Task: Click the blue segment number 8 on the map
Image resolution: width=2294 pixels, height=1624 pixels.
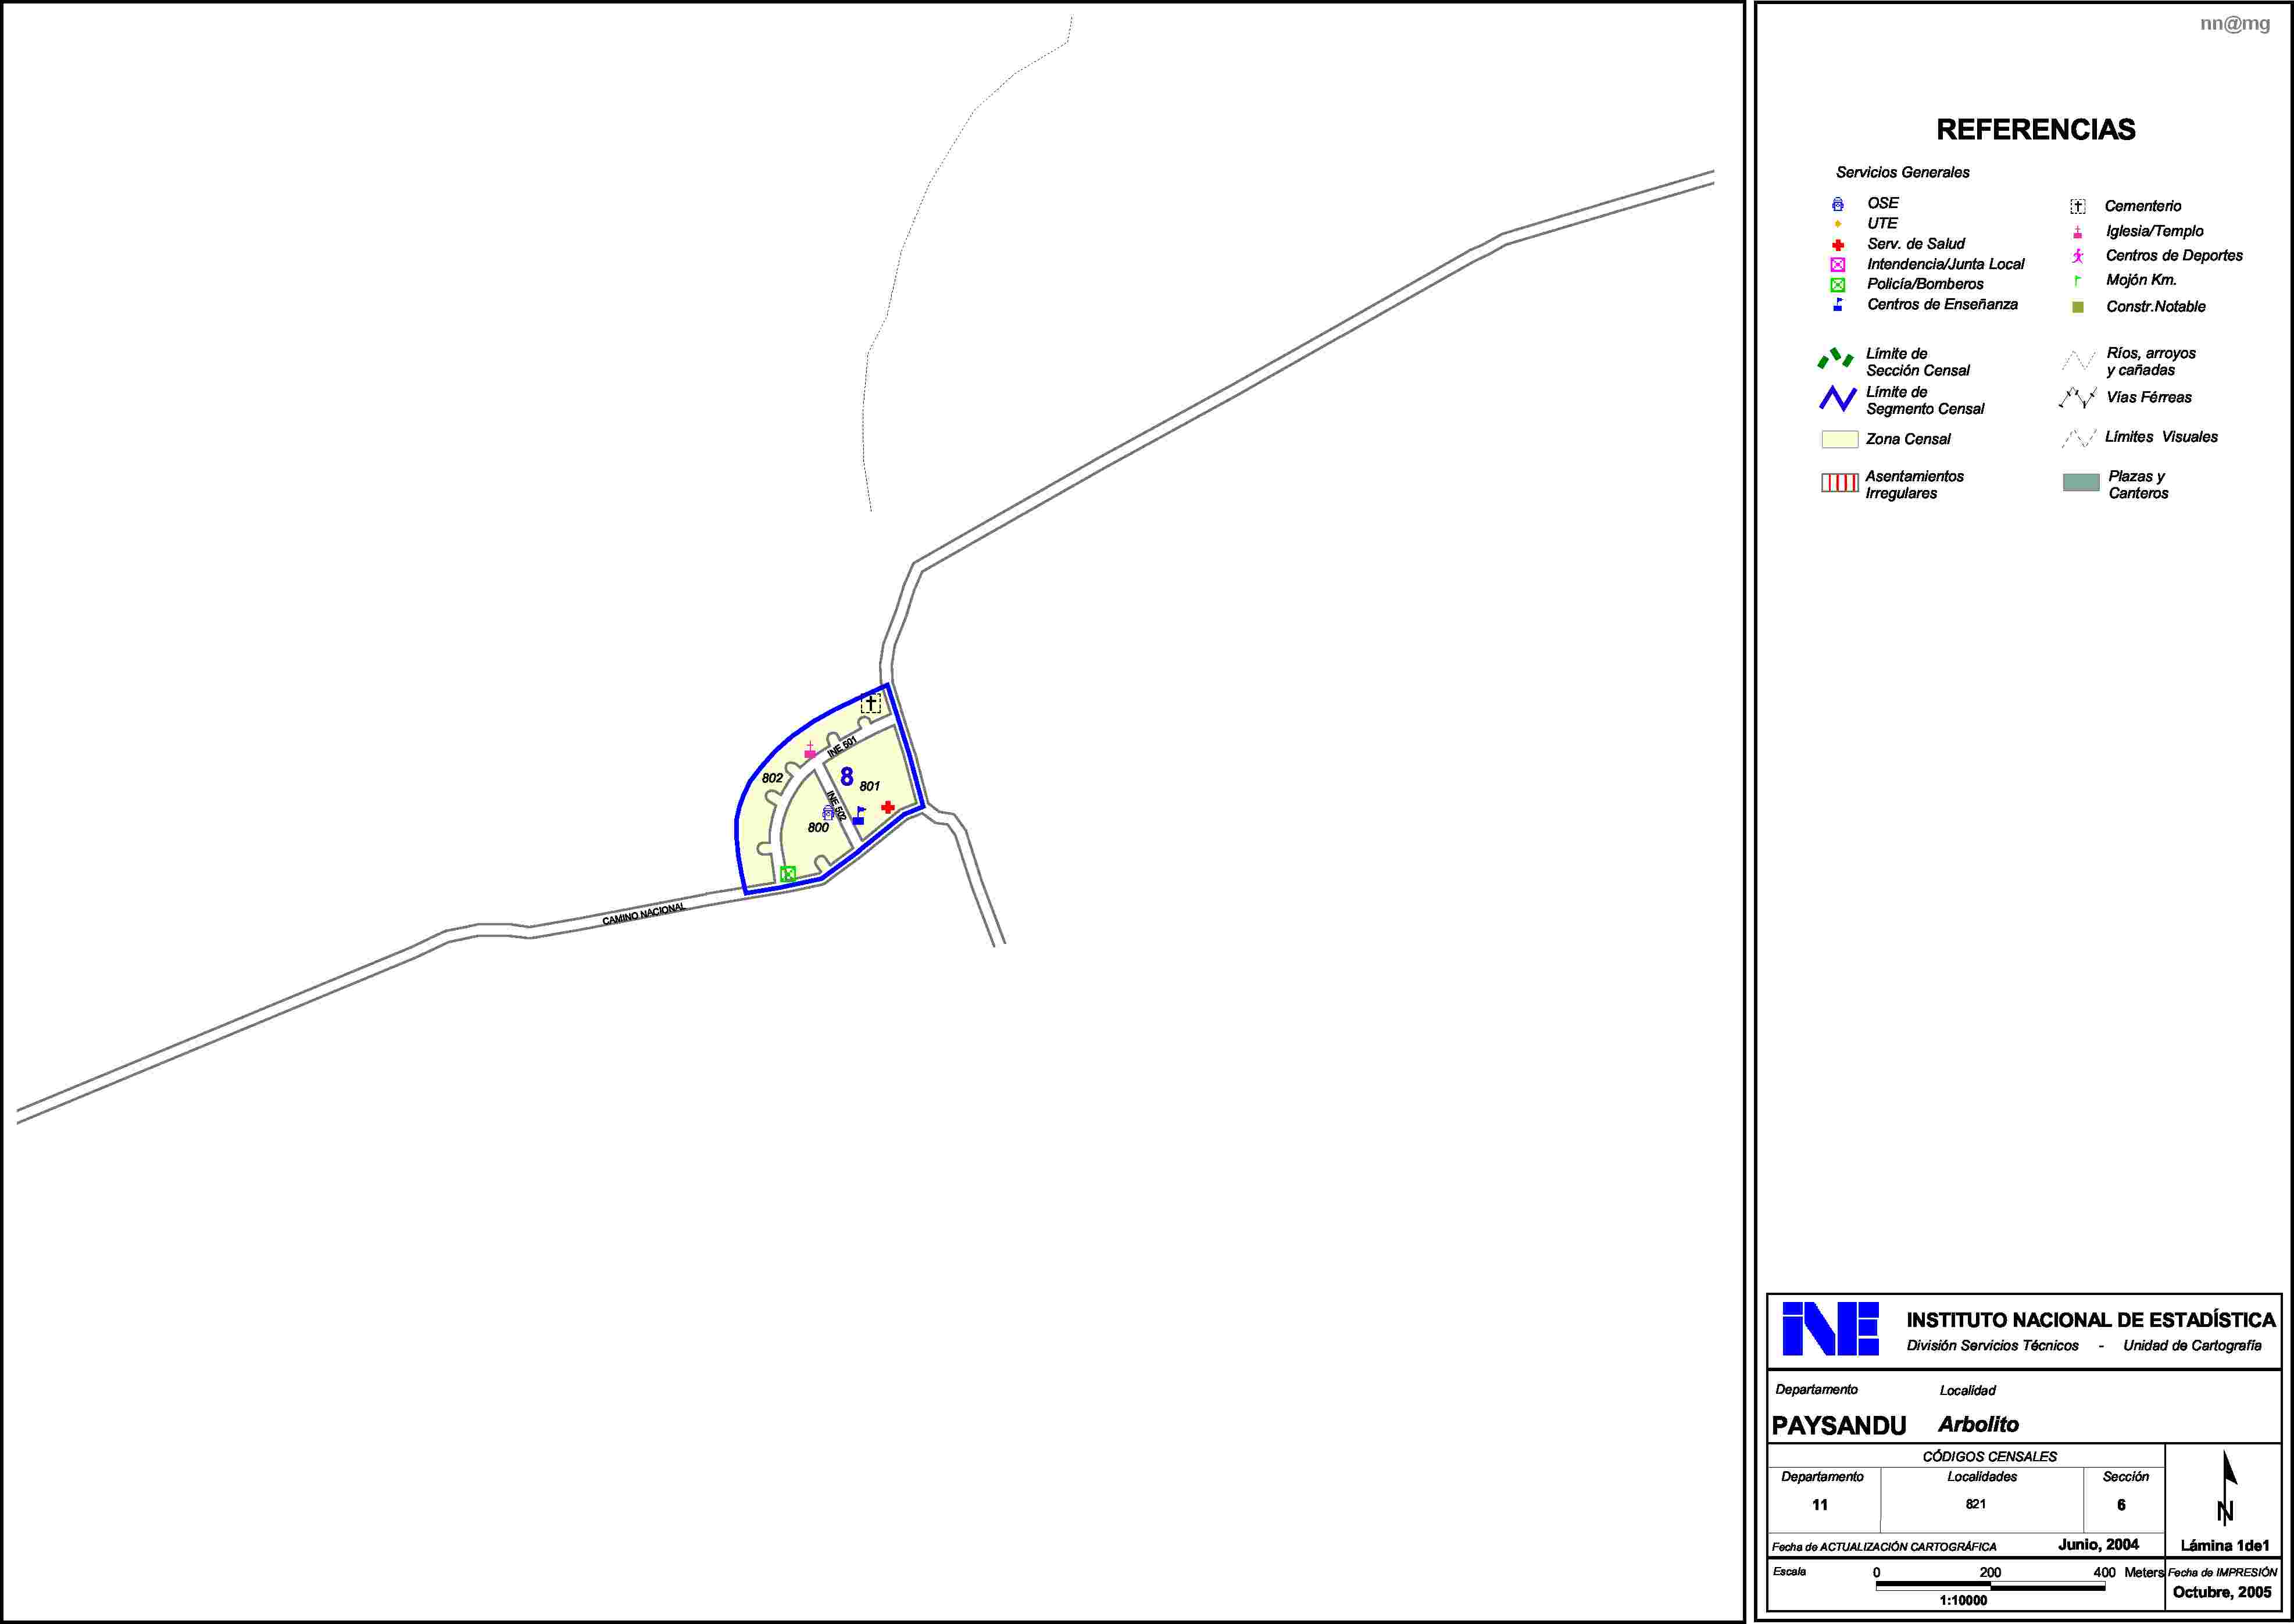Action: (x=847, y=776)
